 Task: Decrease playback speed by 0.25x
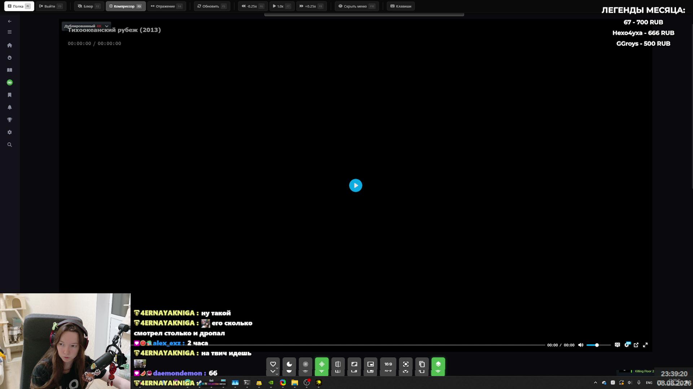pos(253,6)
